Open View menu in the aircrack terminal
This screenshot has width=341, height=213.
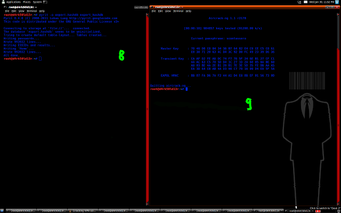pyautogui.click(x=168, y=11)
